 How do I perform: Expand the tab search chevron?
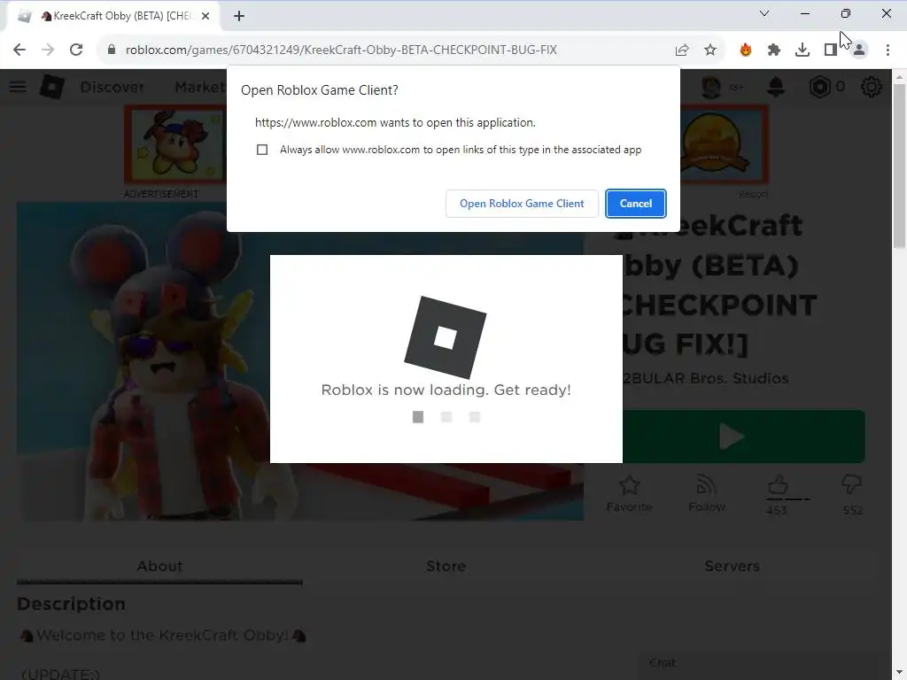(x=764, y=13)
